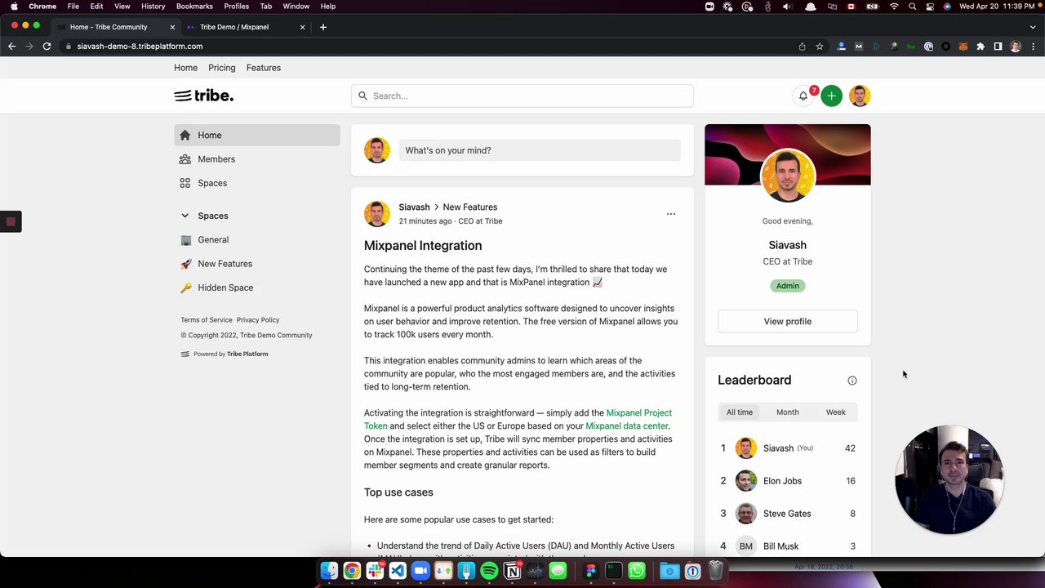Switch leaderboard to Week
1045x588 pixels.
tap(835, 412)
